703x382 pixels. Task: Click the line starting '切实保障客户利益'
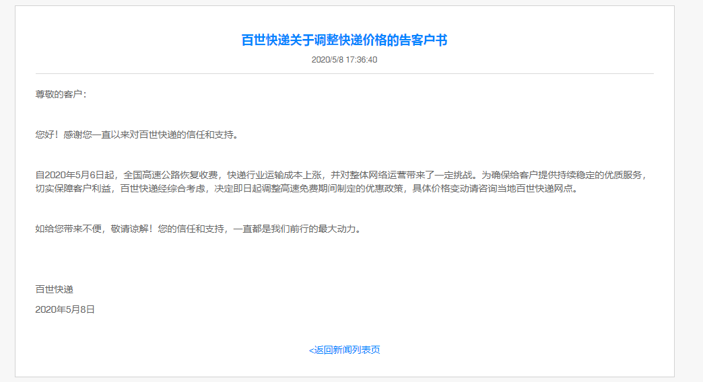pos(307,188)
